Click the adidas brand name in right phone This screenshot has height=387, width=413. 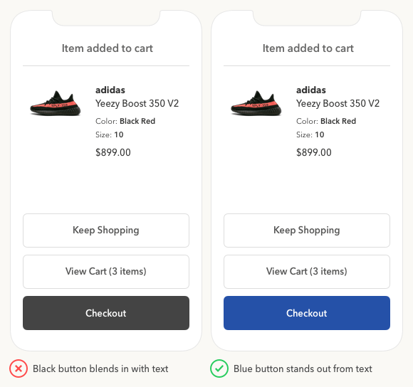point(310,90)
